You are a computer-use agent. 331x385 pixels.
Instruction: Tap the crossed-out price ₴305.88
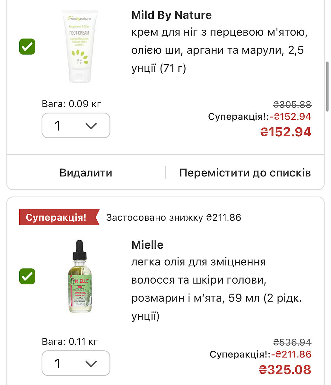292,104
